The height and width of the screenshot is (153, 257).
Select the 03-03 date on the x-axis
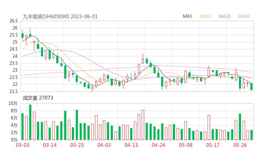[x=22, y=145]
